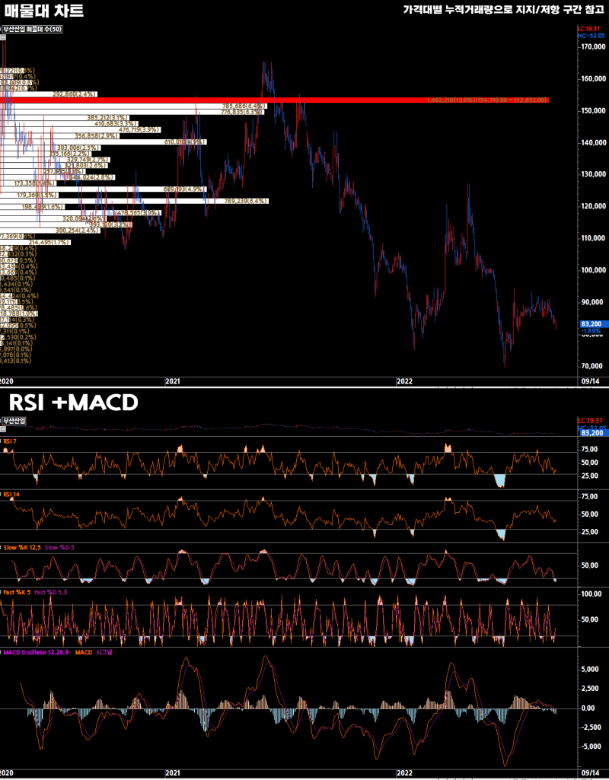The height and width of the screenshot is (780, 609).
Task: Click the 344,024(2.8%) volume profile bar
Action: click(58, 177)
